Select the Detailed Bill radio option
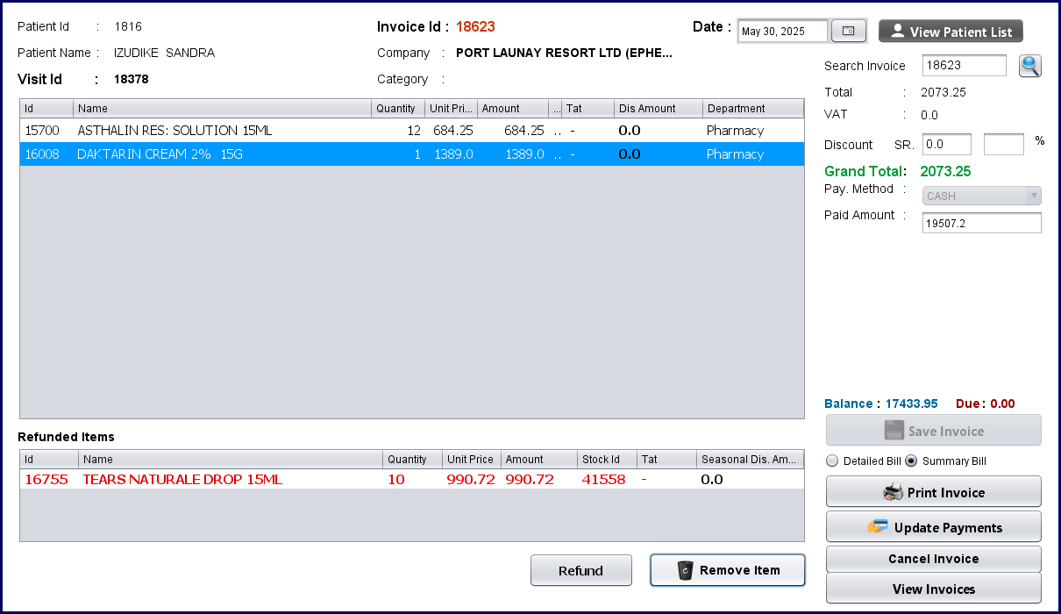The image size is (1061, 614). click(833, 461)
